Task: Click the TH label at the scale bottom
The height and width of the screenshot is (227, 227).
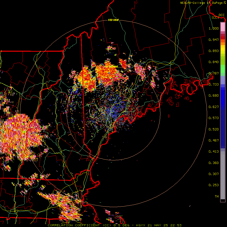Action: click(x=217, y=196)
